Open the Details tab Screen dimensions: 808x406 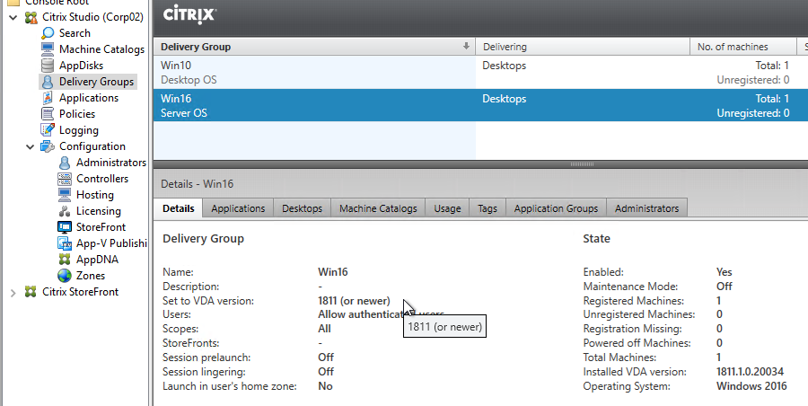tap(179, 208)
